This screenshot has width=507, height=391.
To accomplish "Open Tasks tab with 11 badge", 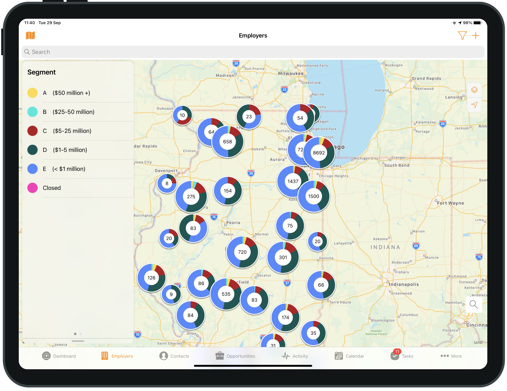I will pos(402,355).
